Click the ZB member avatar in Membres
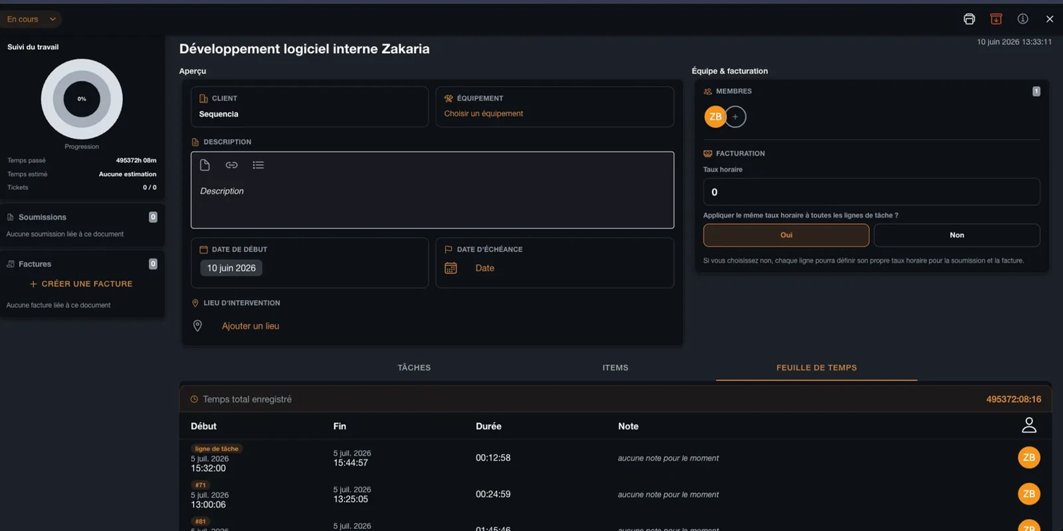Screen dimensions: 1063x531 [715, 117]
